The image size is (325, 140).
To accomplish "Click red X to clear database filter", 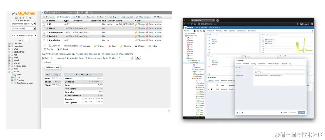I will click(x=36, y=35).
